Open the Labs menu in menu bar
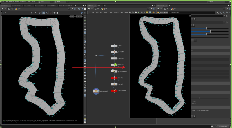232x128 pixels. 29,2
